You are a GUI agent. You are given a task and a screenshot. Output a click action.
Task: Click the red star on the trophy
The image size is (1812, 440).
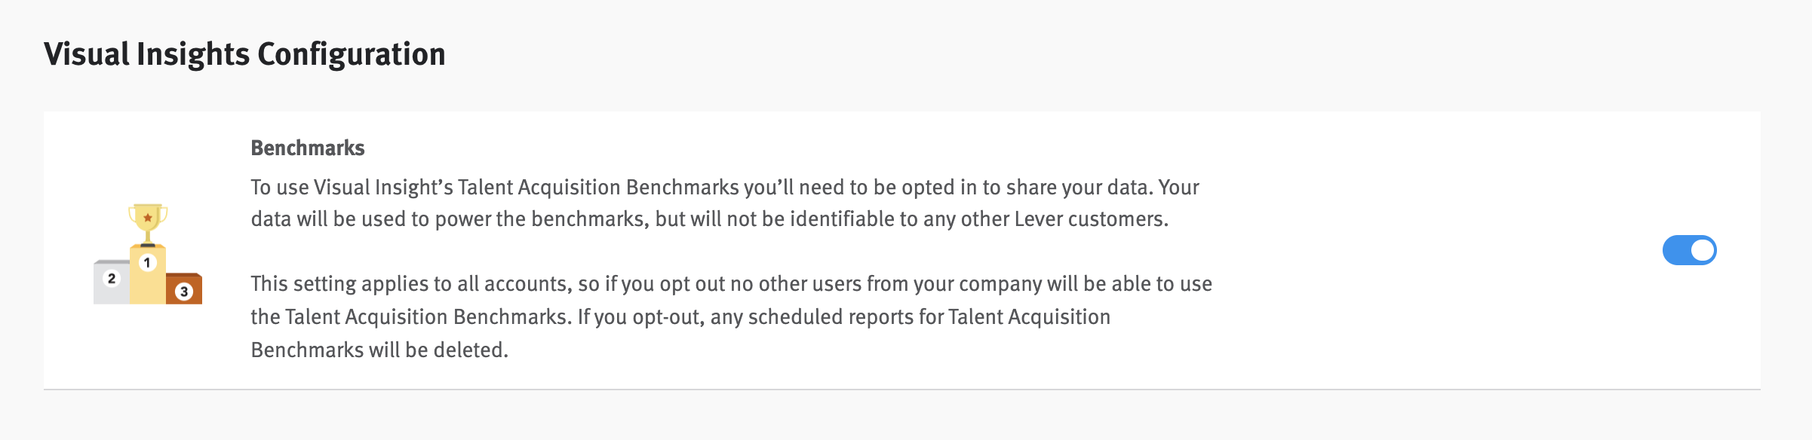(148, 218)
